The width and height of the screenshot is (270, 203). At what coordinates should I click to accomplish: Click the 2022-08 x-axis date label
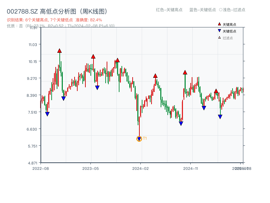40,168
